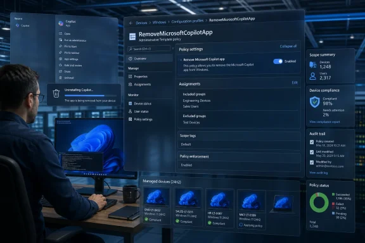
Task: Click the Run as administrator icon
Action: pyautogui.click(x=61, y=40)
